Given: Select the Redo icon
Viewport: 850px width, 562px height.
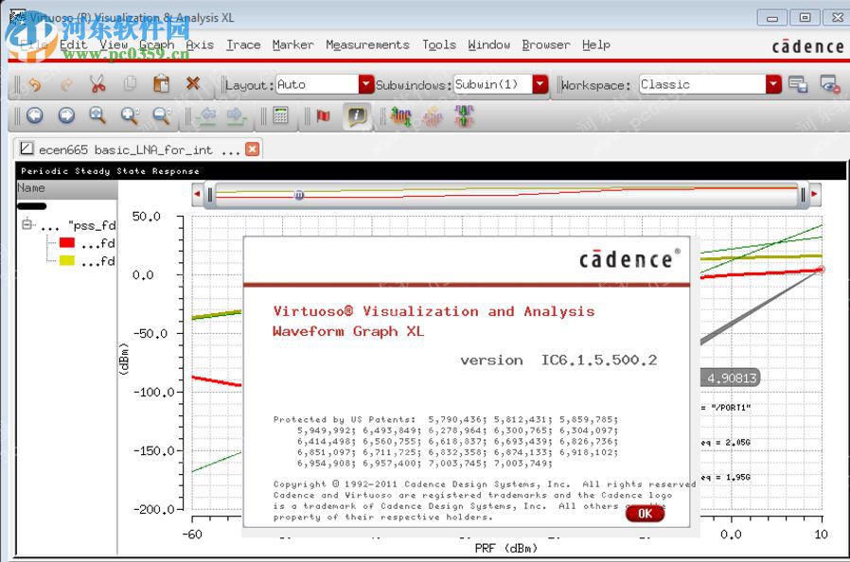Looking at the screenshot, I should point(65,84).
